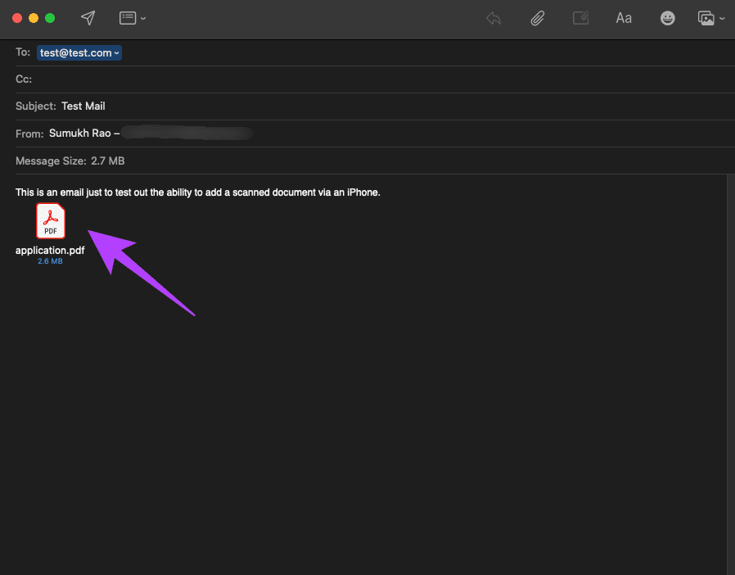Send the message with paper plane icon
Screen dimensions: 735x575
88,18
